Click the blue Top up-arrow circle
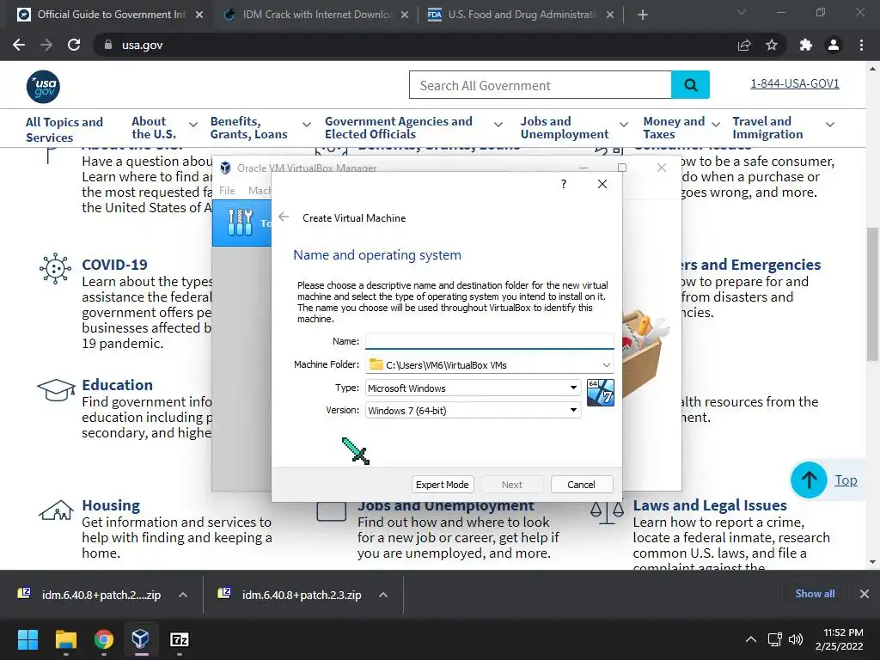880x660 pixels. [x=809, y=480]
